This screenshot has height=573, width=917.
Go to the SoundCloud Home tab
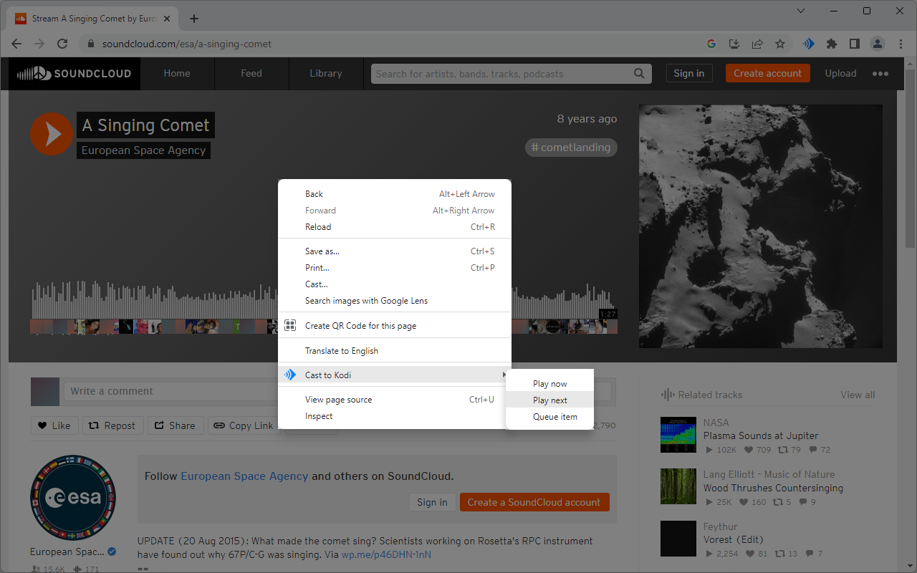[177, 73]
